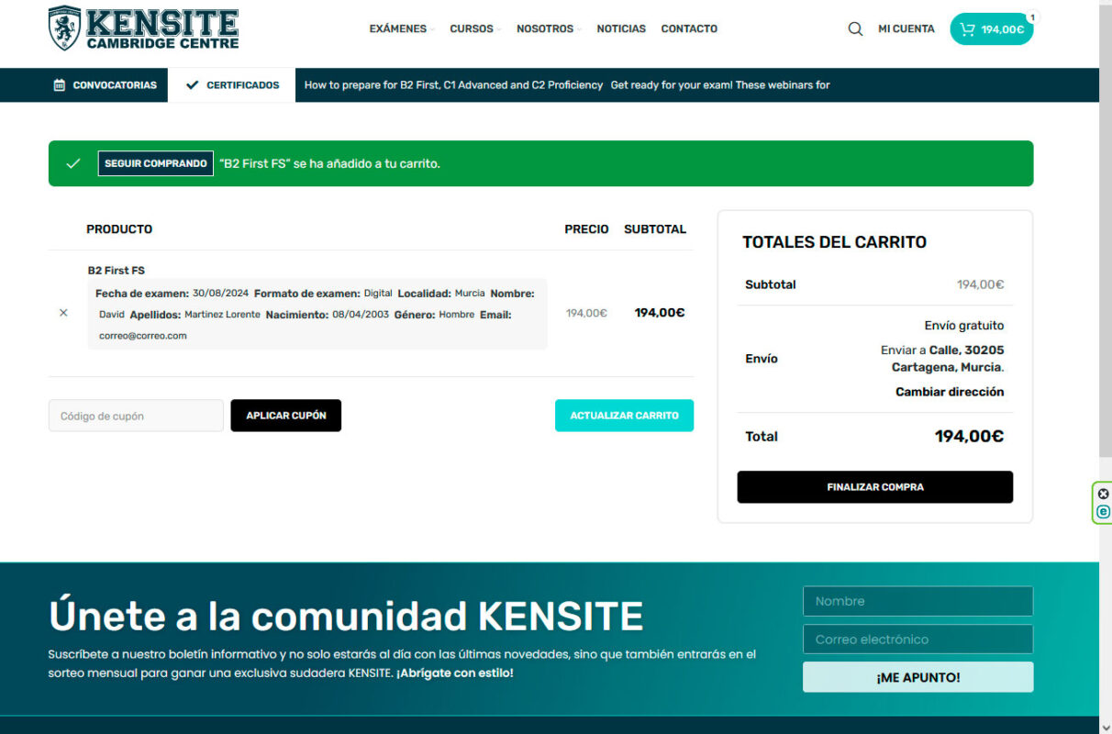Focus the Código de cupón field
The width and height of the screenshot is (1112, 734).
click(x=136, y=416)
